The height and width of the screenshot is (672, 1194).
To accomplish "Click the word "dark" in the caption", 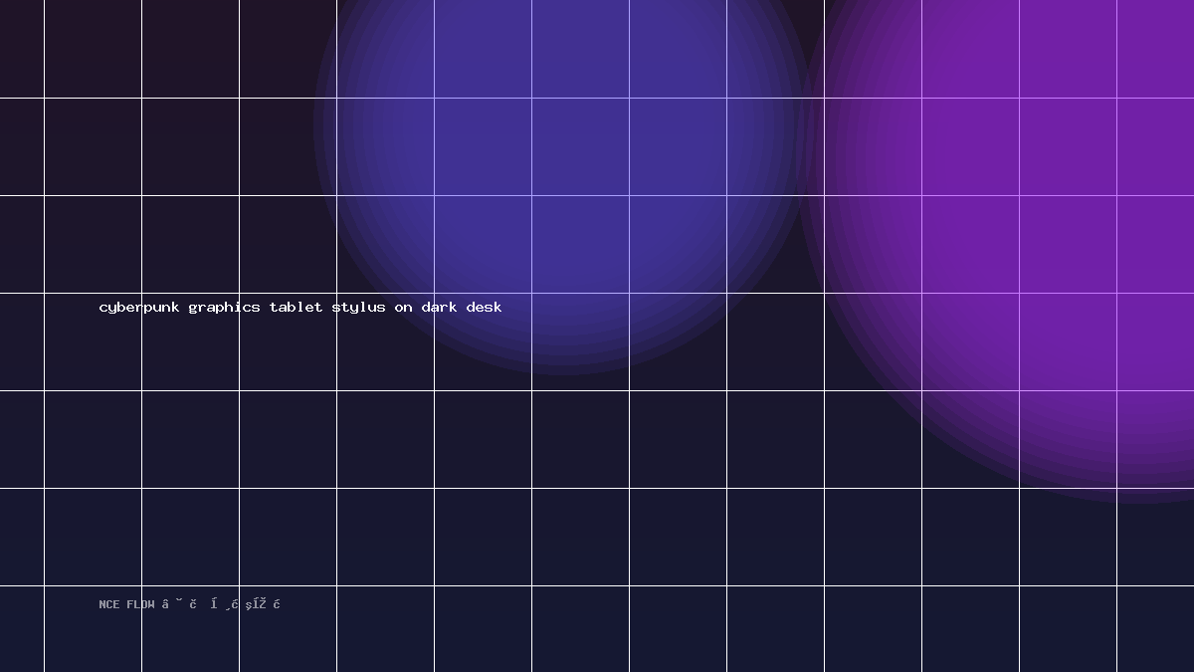I will (x=439, y=307).
